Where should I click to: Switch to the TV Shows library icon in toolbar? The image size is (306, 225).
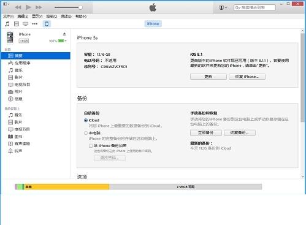[x=26, y=24]
